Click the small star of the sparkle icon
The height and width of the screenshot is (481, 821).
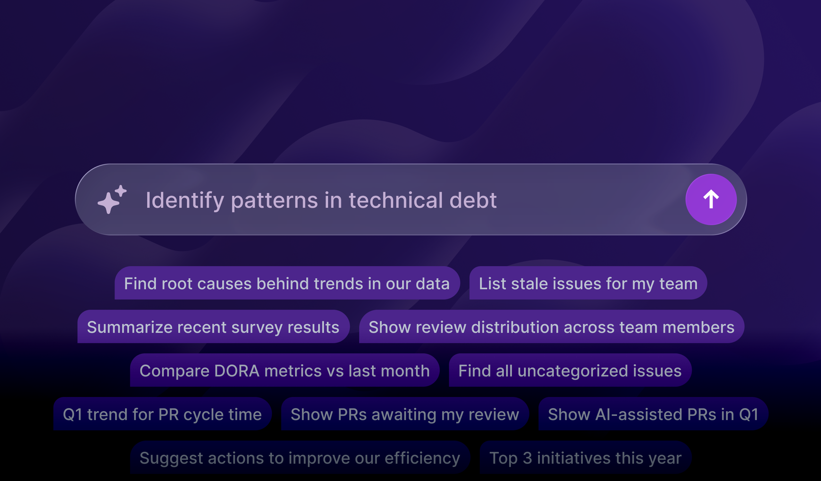click(x=121, y=191)
